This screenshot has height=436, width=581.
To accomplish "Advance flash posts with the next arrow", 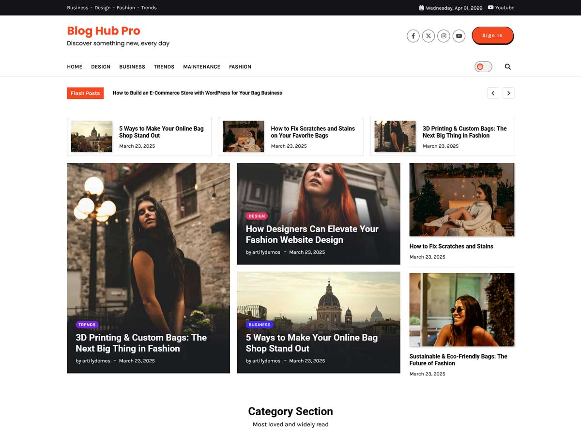I will pyautogui.click(x=508, y=93).
